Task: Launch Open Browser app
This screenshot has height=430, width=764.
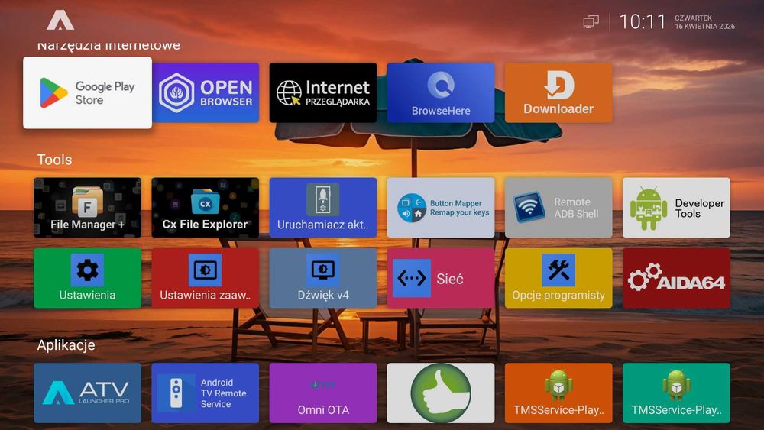Action: 205,92
